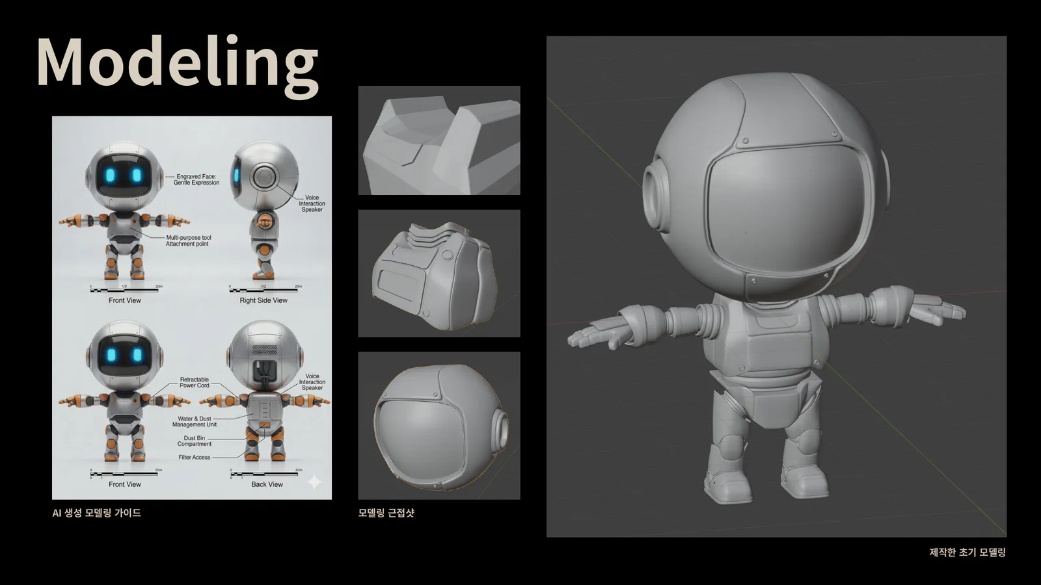
Task: Click the "Multi-purpose tool Attachment point" annotation
Action: click(188, 240)
